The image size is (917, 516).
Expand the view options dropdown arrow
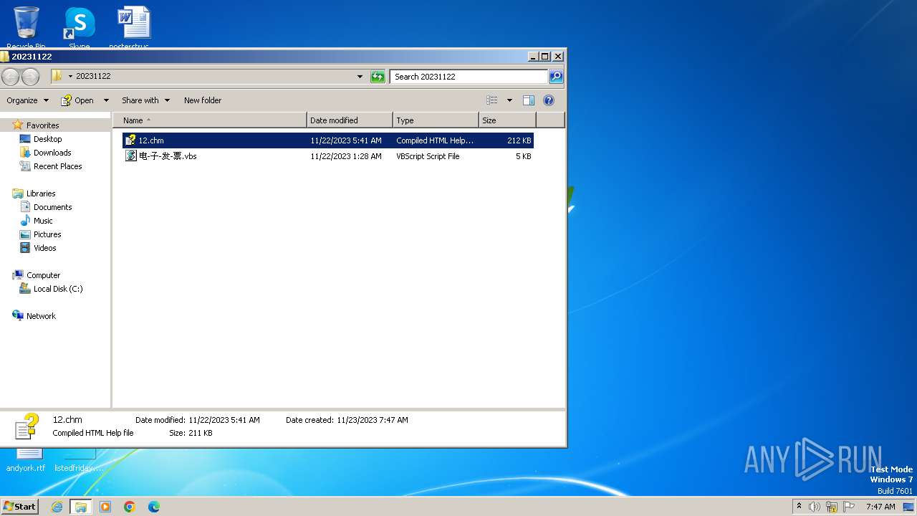pyautogui.click(x=509, y=100)
